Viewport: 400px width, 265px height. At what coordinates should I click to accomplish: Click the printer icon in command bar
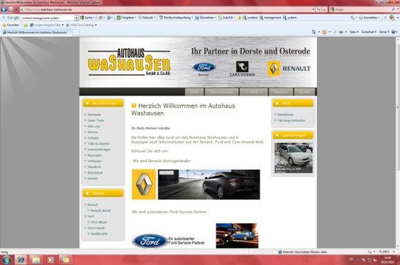pyautogui.click(x=341, y=32)
